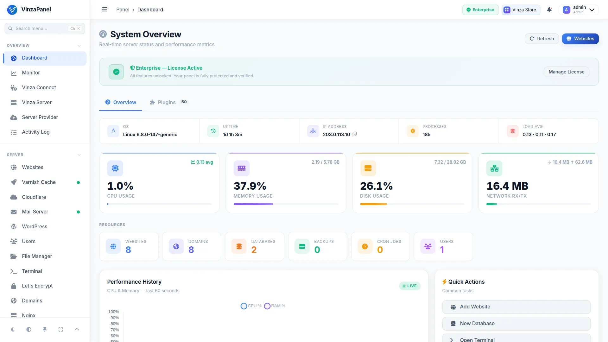Open the admin account dropdown
The image size is (608, 342).
tap(579, 10)
